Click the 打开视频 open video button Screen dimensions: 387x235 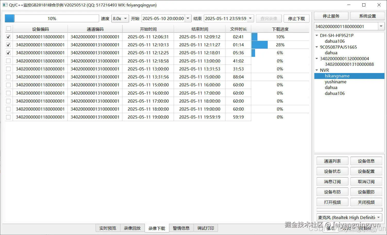332,202
